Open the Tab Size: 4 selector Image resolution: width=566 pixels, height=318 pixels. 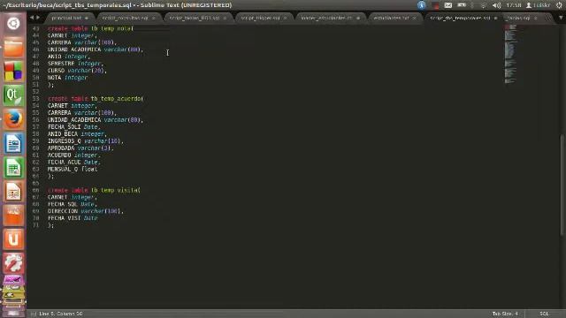click(x=505, y=314)
